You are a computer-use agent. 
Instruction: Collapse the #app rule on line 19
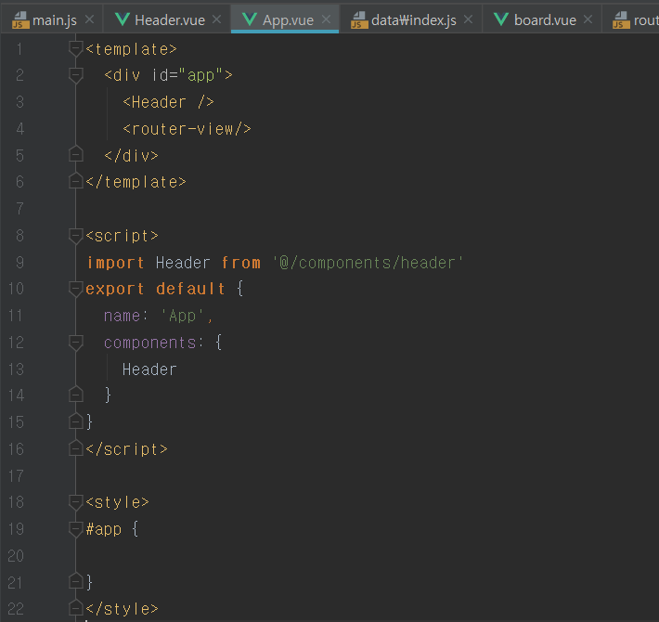pos(76,529)
